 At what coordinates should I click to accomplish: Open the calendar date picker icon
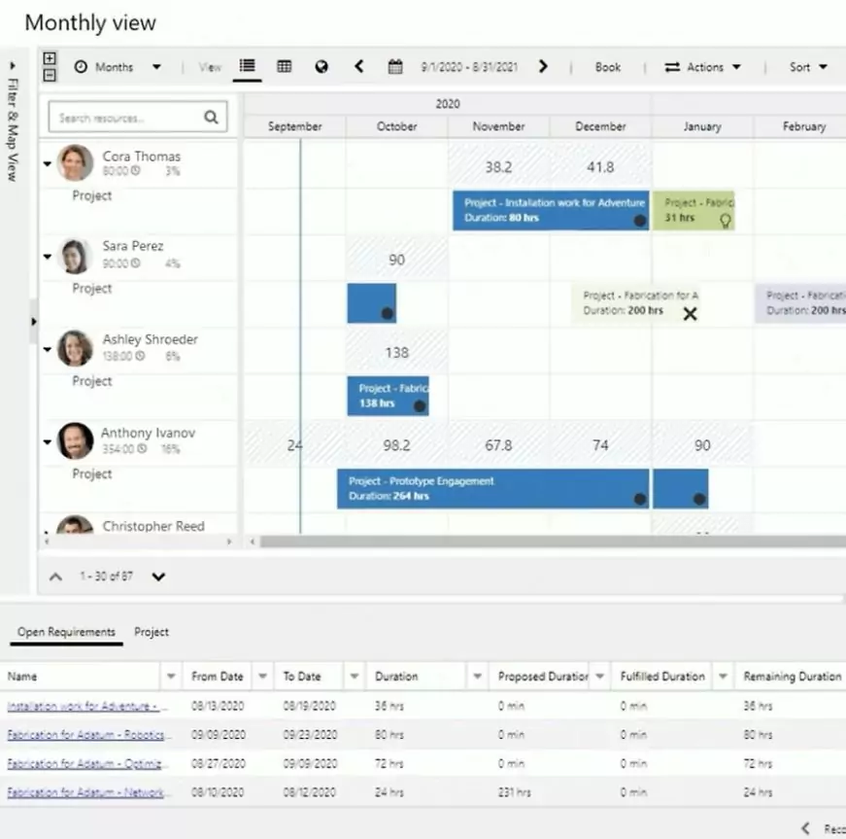click(395, 67)
